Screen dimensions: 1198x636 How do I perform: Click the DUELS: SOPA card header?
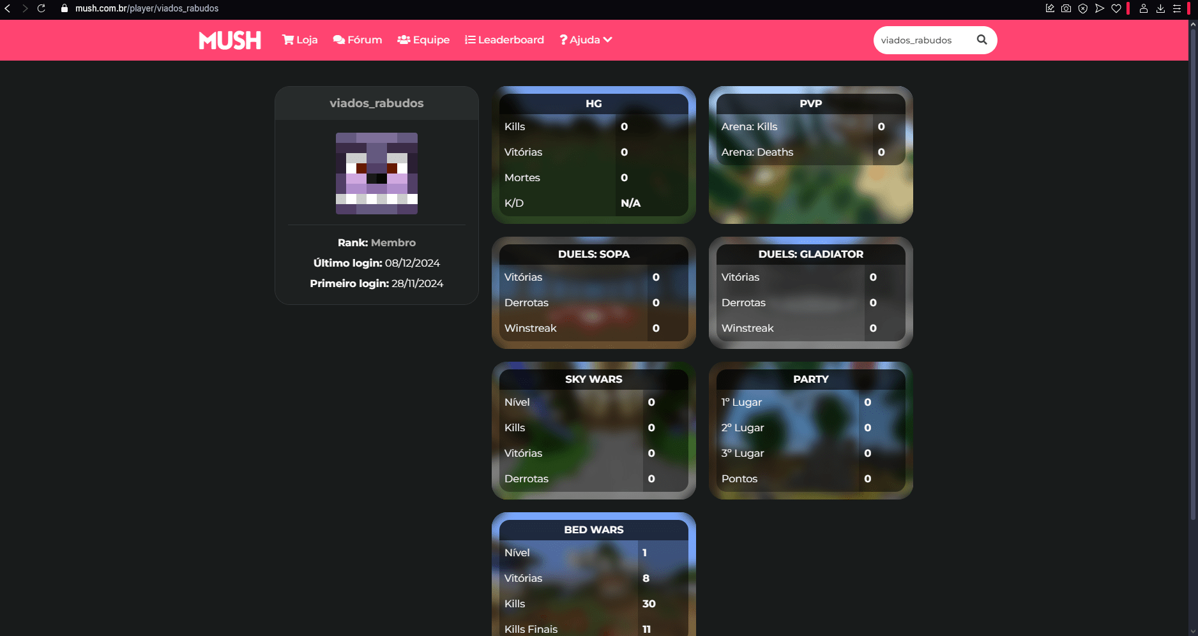(594, 254)
